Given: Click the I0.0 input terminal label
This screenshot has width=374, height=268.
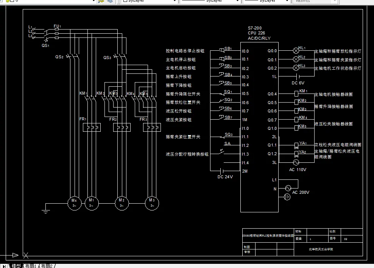Looking at the screenshot, I should [245, 51].
